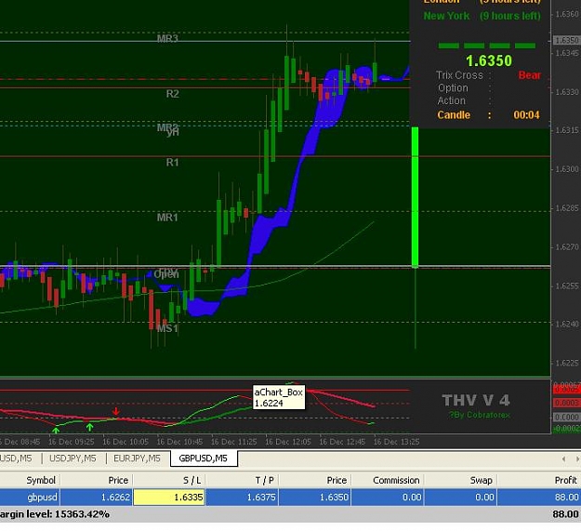Click the tall bright green range bar
581x531 pixels.
(415, 197)
